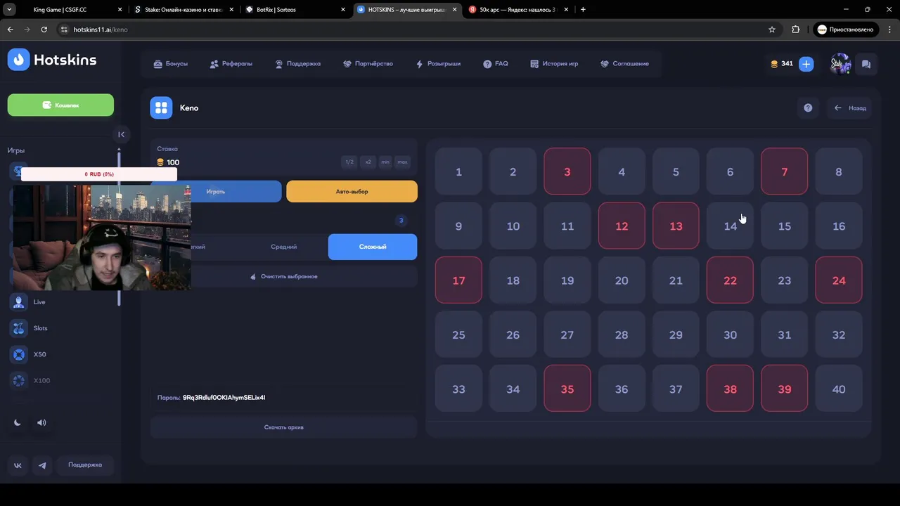Open the chat icon in header
This screenshot has height=506, width=900.
point(866,64)
